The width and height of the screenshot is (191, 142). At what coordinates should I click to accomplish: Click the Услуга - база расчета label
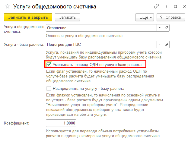click(24, 45)
